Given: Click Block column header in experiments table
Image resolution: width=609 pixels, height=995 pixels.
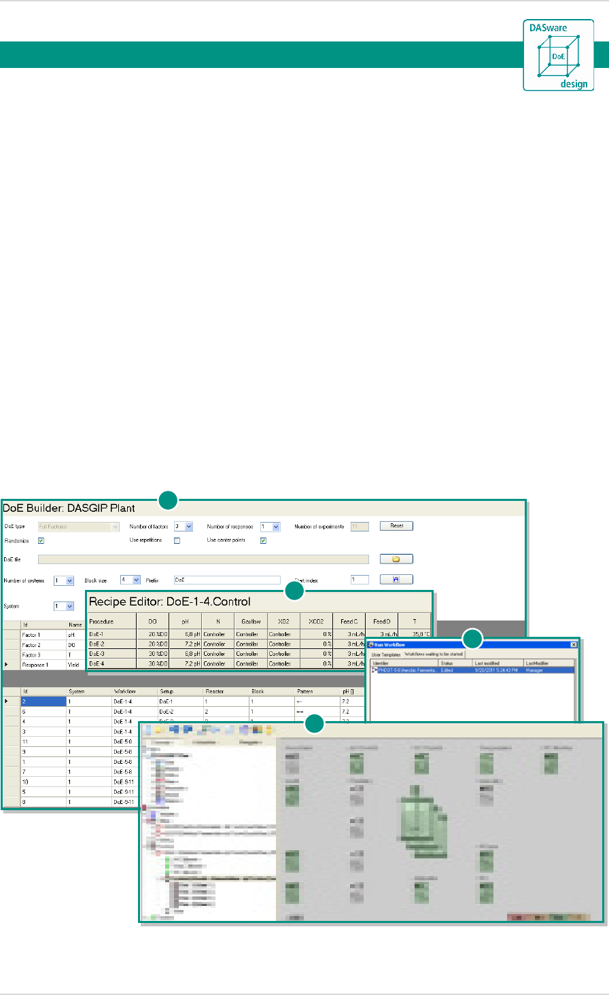Looking at the screenshot, I should 271,691.
